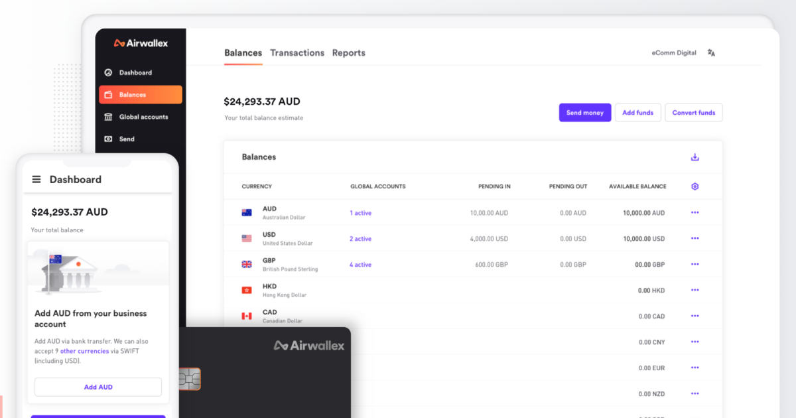Click the '600.00 GBP' pending in value
This screenshot has height=418, width=796.
(492, 265)
